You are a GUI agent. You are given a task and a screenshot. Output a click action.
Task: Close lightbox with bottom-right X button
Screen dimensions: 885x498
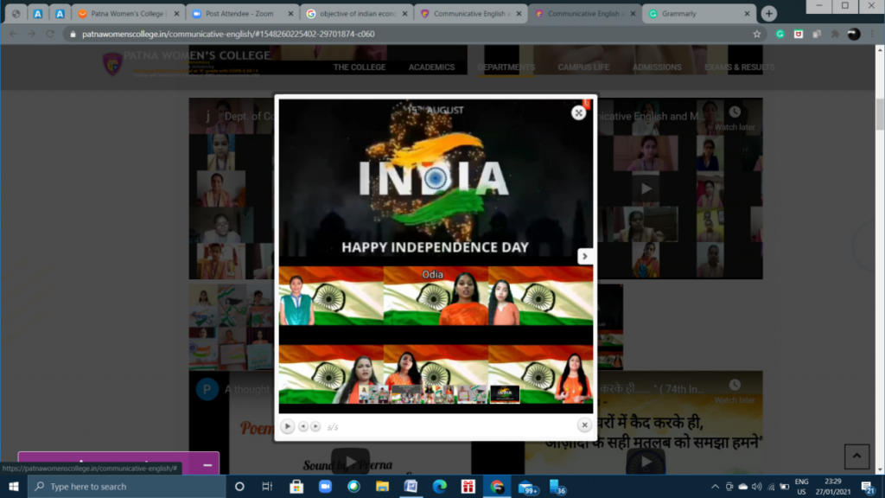[584, 425]
